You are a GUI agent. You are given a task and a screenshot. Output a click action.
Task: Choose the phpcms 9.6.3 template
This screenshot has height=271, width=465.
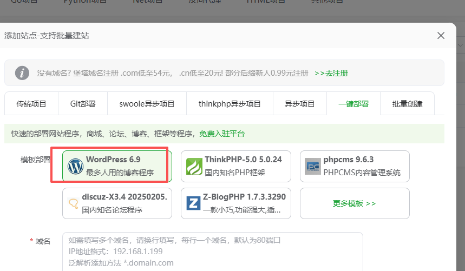coord(355,166)
